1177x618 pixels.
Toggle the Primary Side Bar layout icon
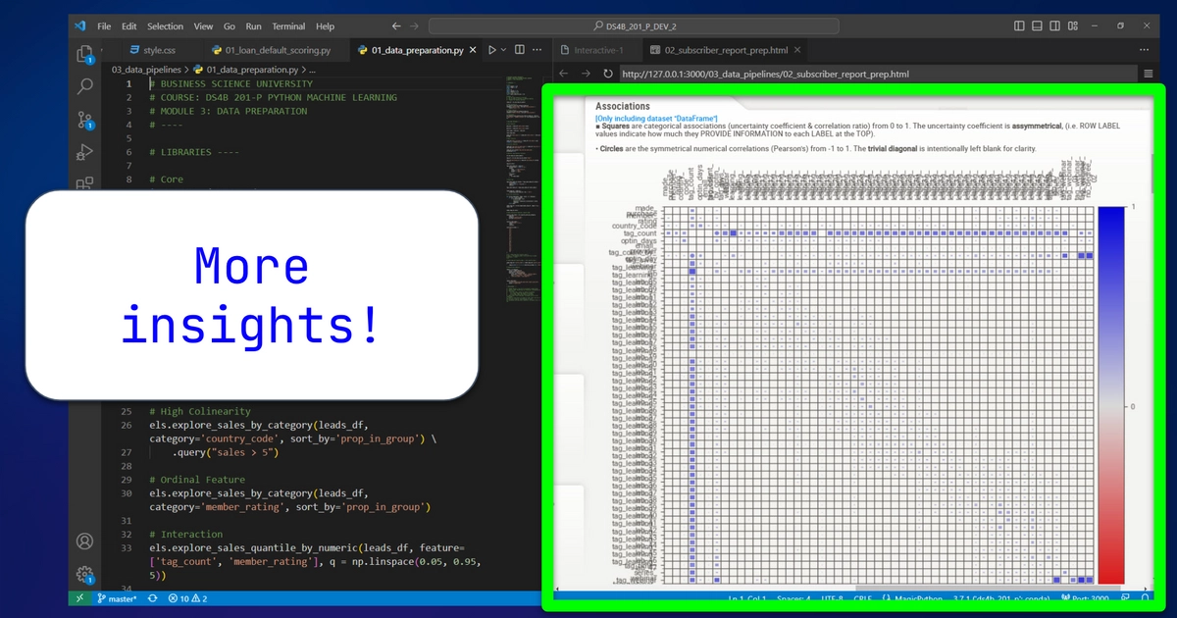coord(1020,26)
